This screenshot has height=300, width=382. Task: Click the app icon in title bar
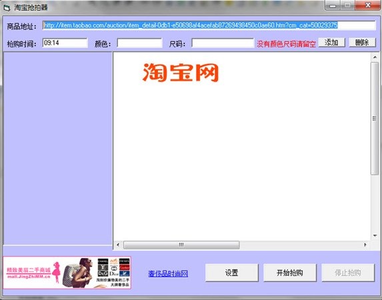click(7, 7)
